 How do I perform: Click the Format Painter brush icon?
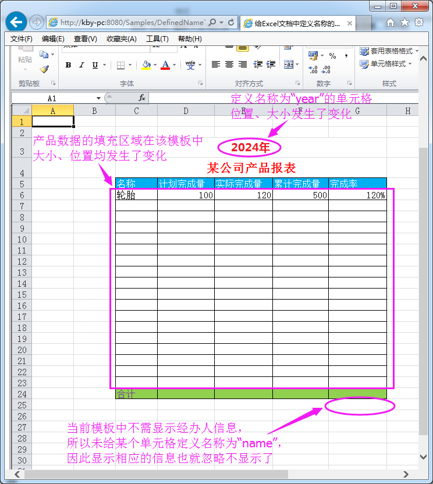[44, 69]
